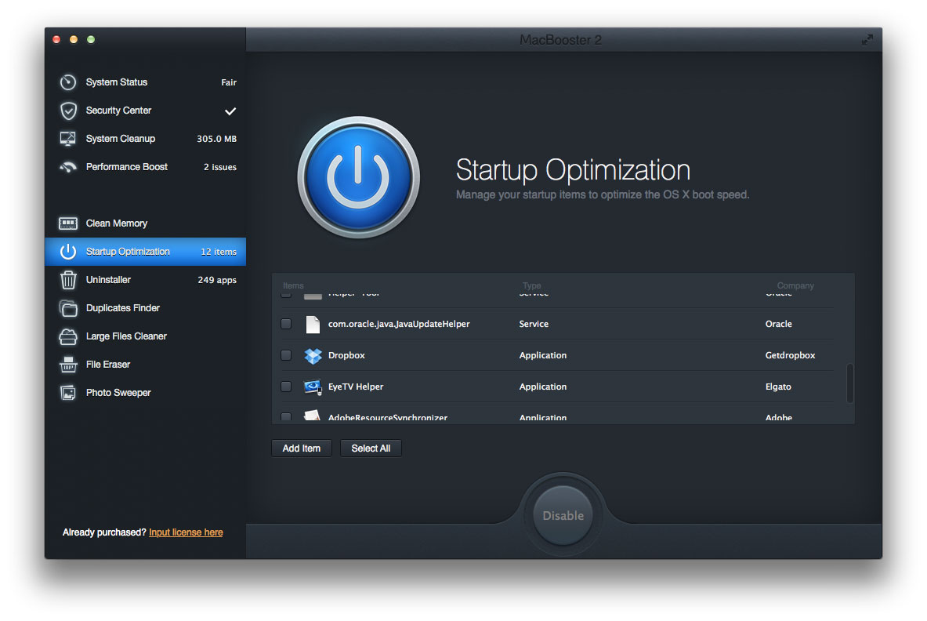This screenshot has width=927, height=621.
Task: Click the Dropbox app icon in list
Action: 313,355
